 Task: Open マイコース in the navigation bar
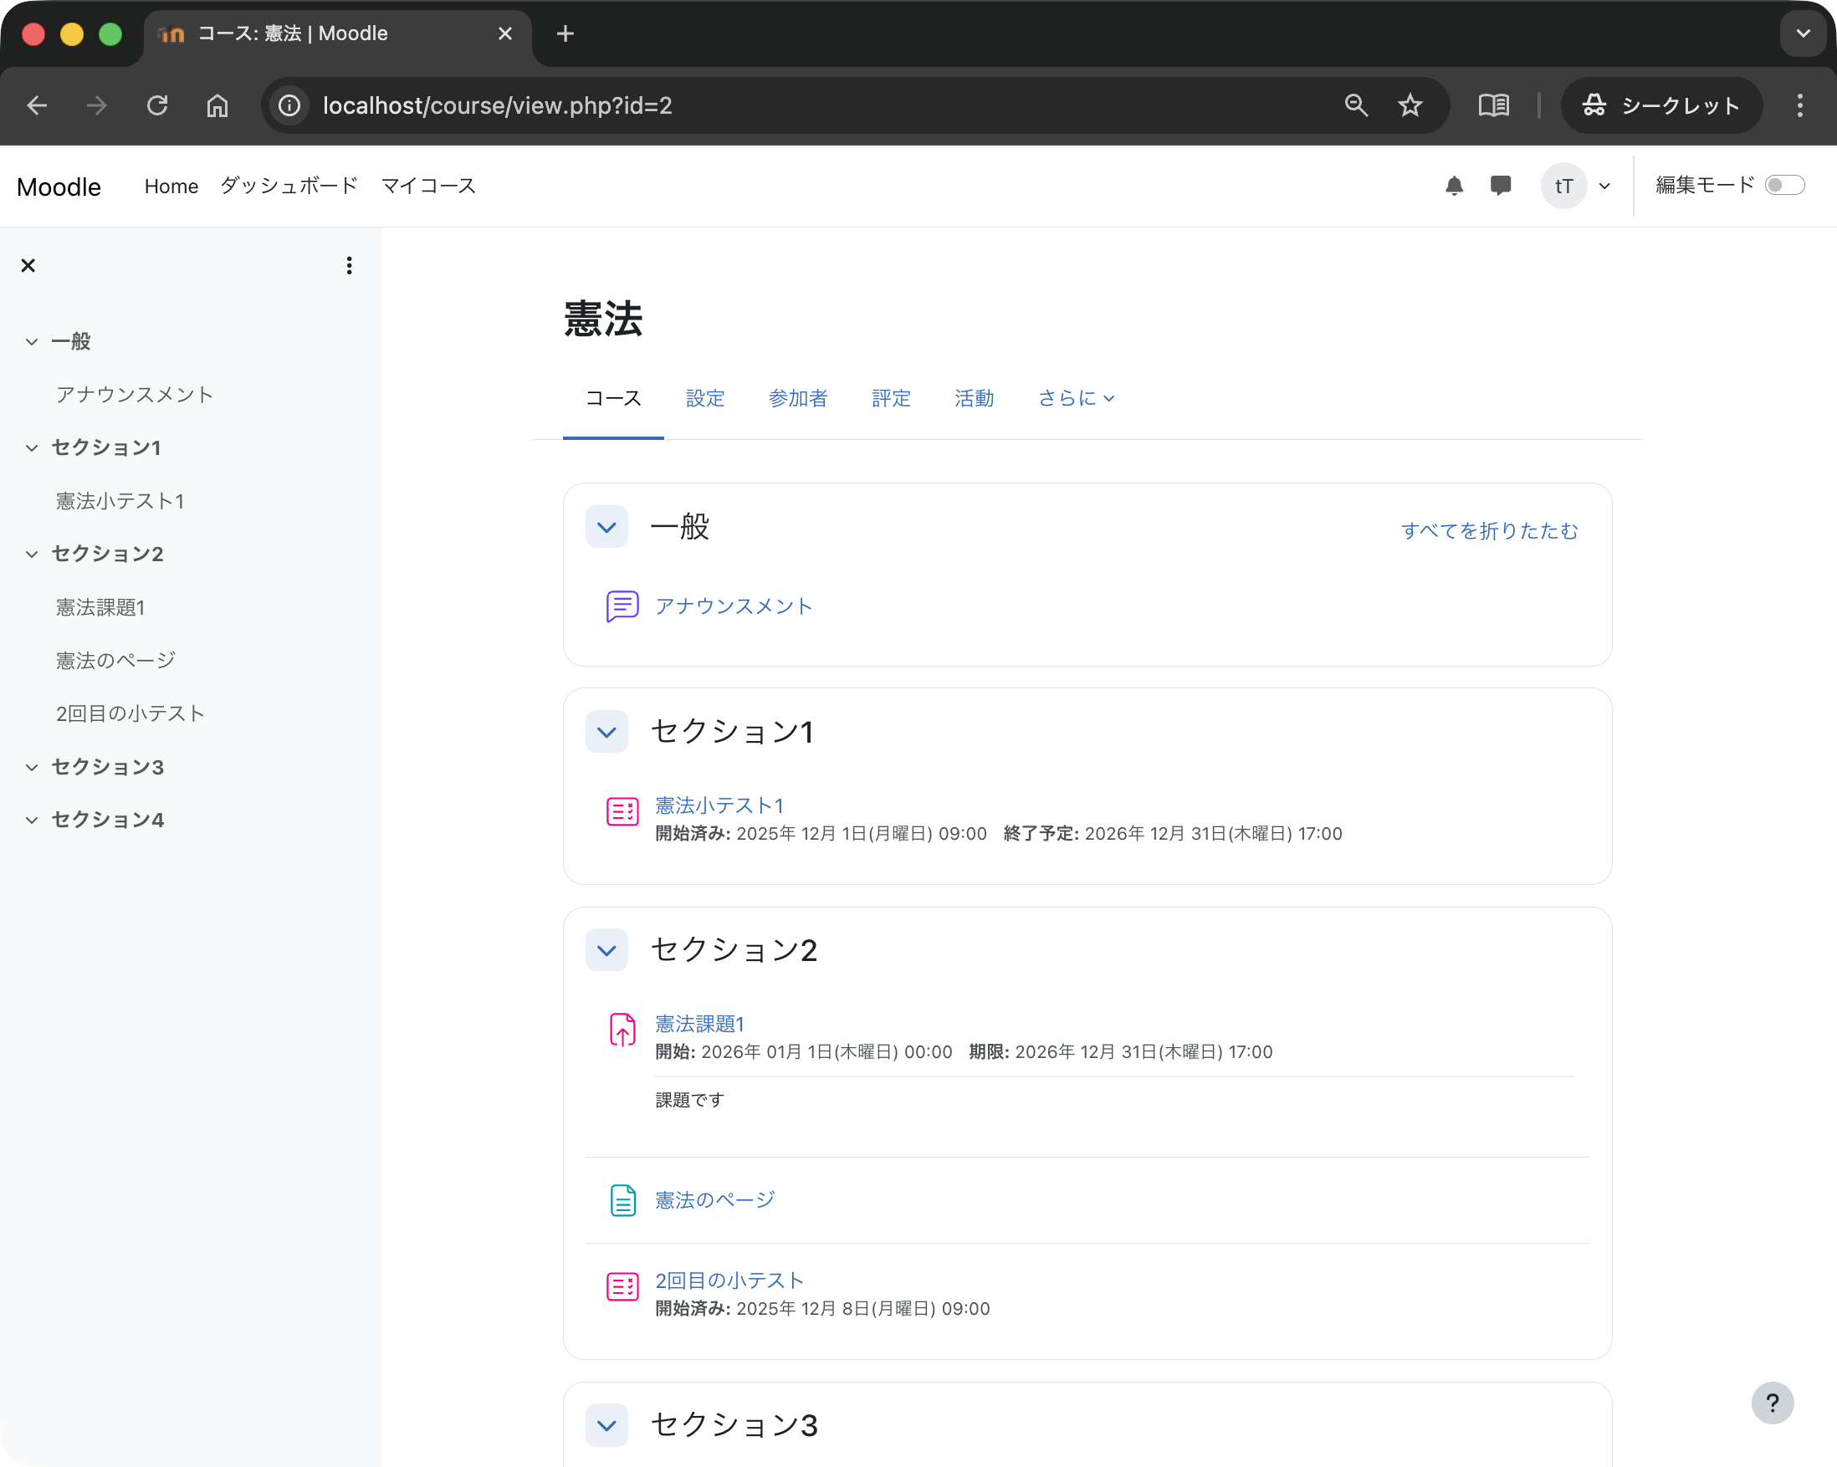click(x=428, y=186)
